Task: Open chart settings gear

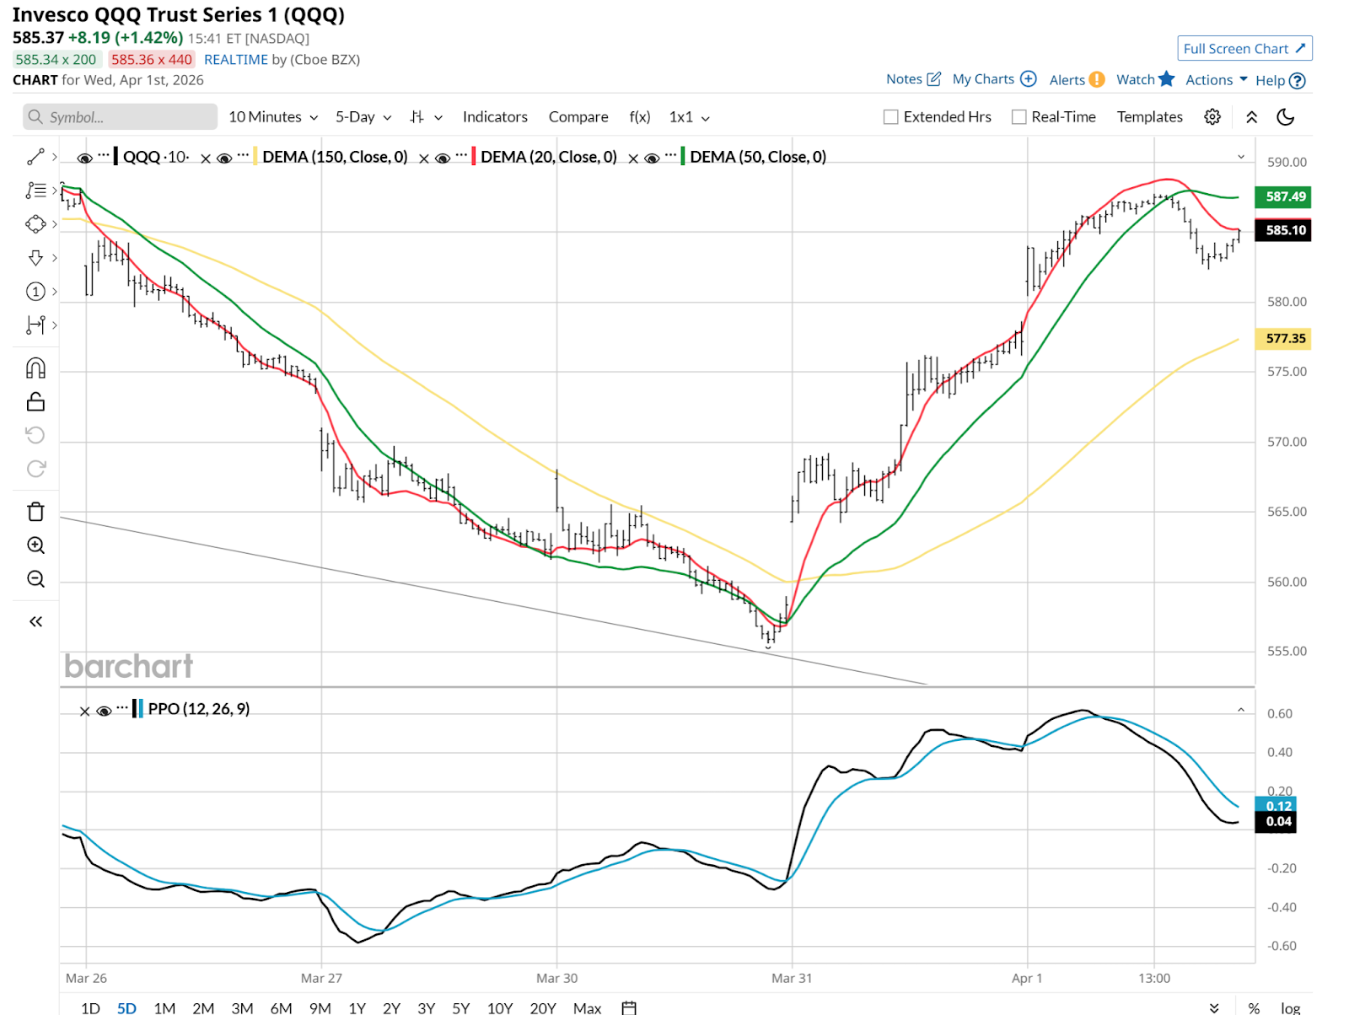Action: tap(1212, 117)
